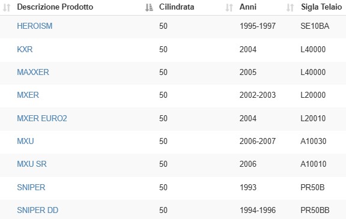Click frame code SE10BA cell
346x219 pixels.
315,26
